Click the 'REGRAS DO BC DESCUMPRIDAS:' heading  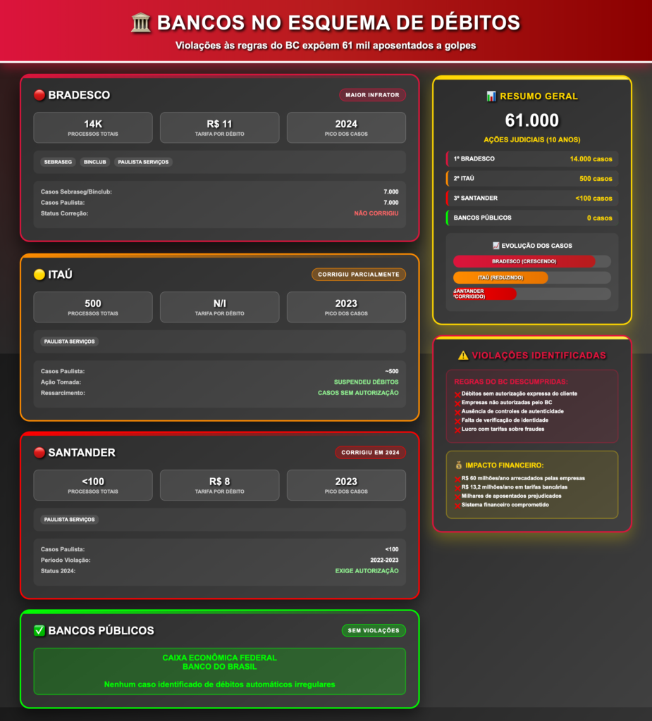coord(511,382)
